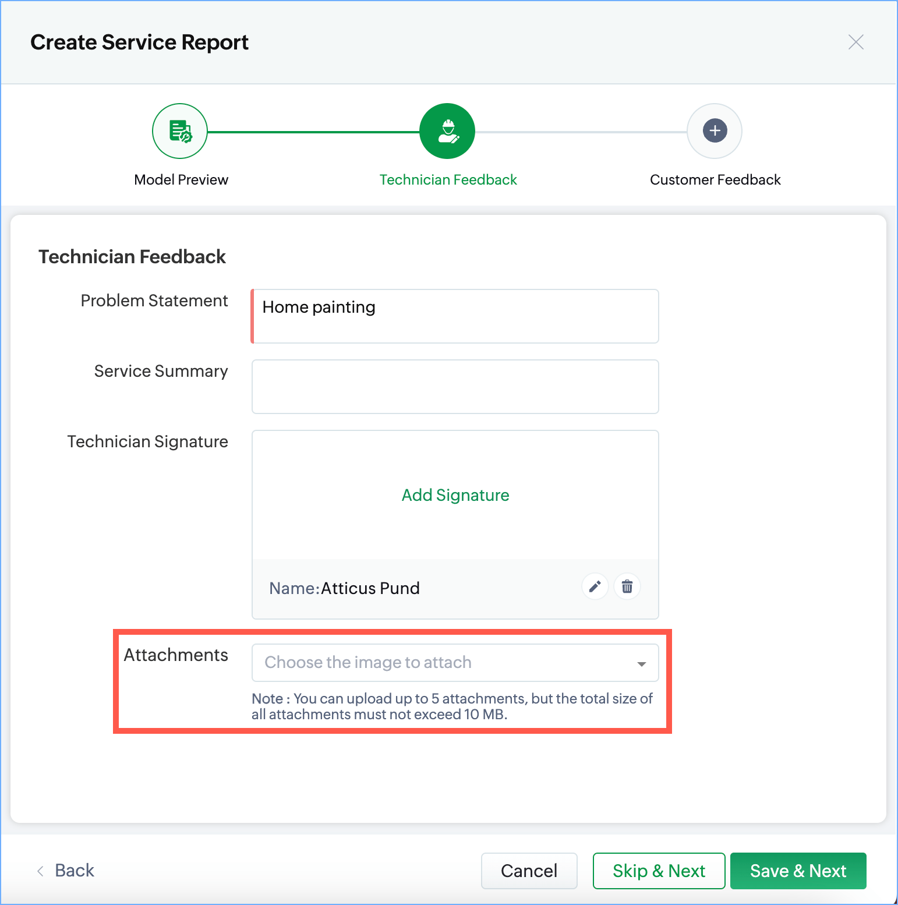Click the Technician Feedback section heading
This screenshot has height=905, width=898.
132,257
